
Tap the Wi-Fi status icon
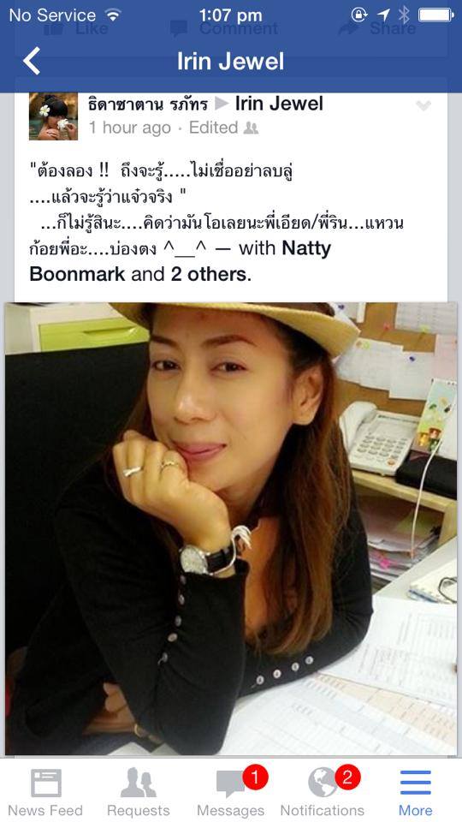pos(112,15)
